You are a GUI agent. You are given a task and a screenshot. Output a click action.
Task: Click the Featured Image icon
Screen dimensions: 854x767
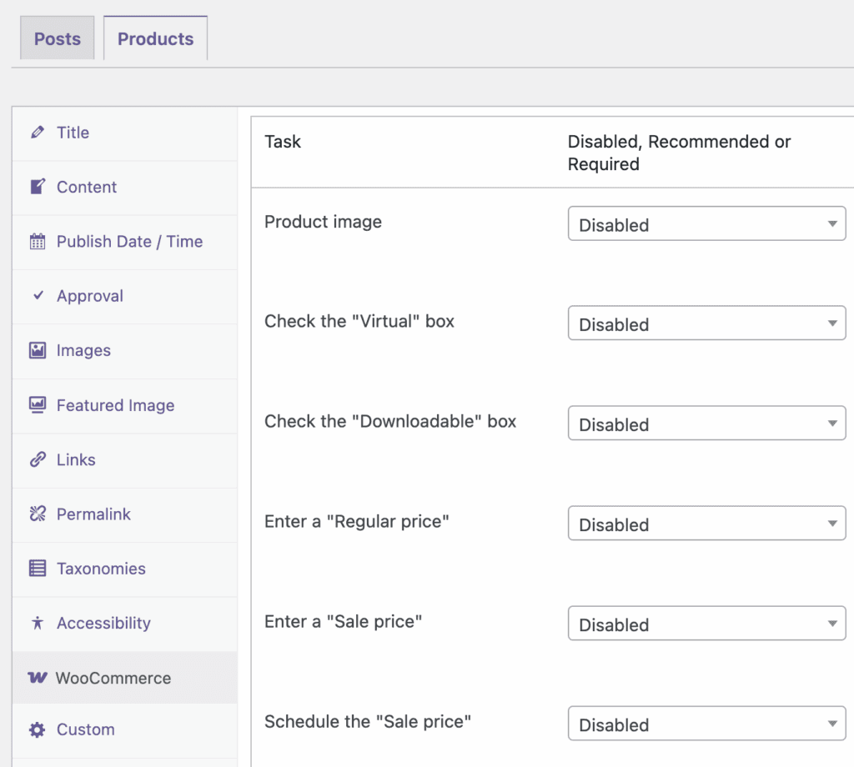point(37,405)
